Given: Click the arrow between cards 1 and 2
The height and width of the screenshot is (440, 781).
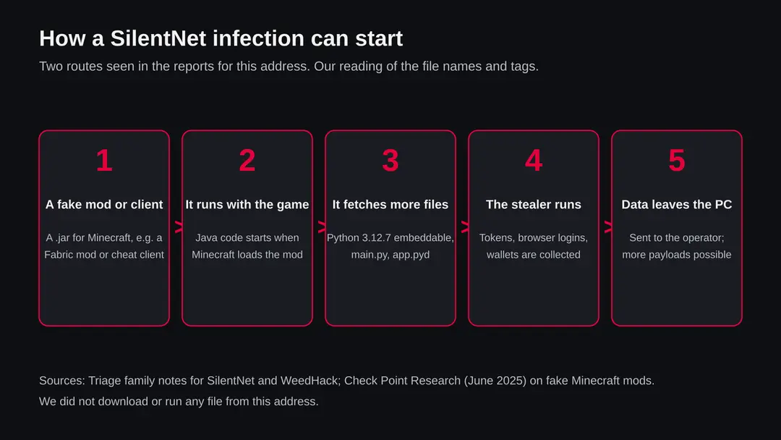Looking at the screenshot, I should pos(179,227).
